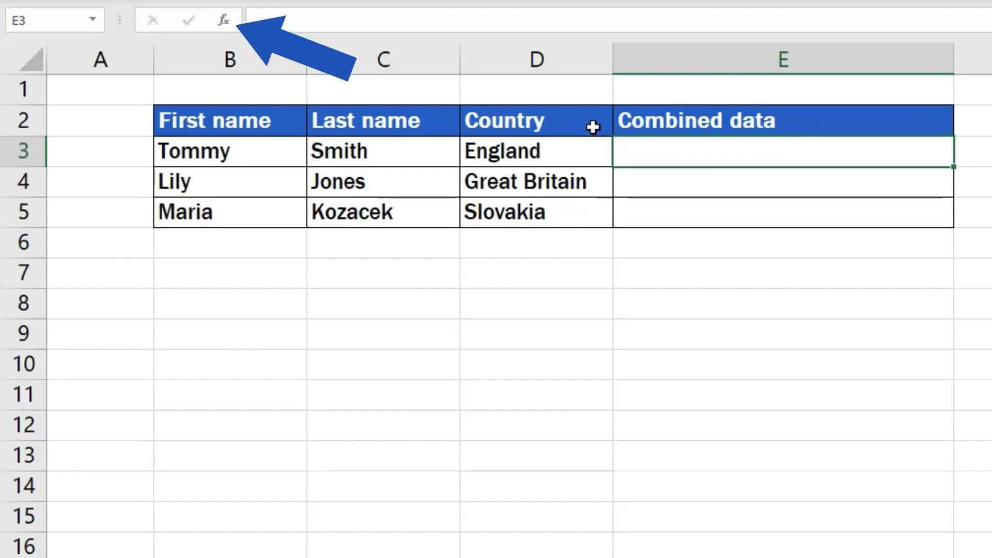Click the First name header cell

pyautogui.click(x=230, y=120)
